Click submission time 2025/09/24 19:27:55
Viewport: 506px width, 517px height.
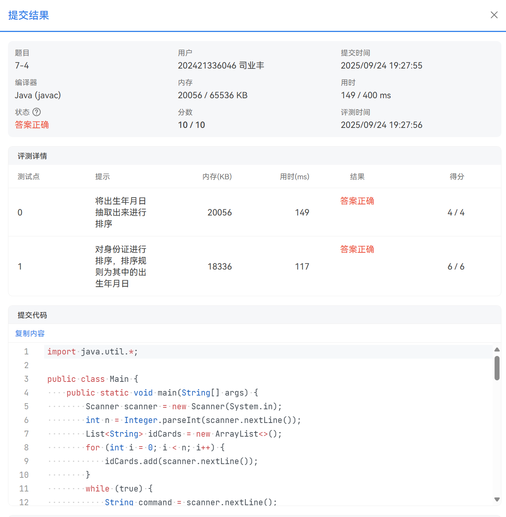click(381, 65)
